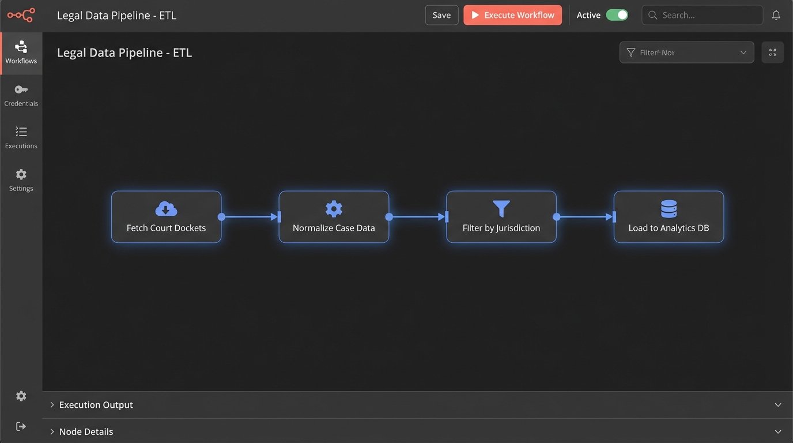Click the notification bell icon
Screen dimensions: 793x443
776,15
